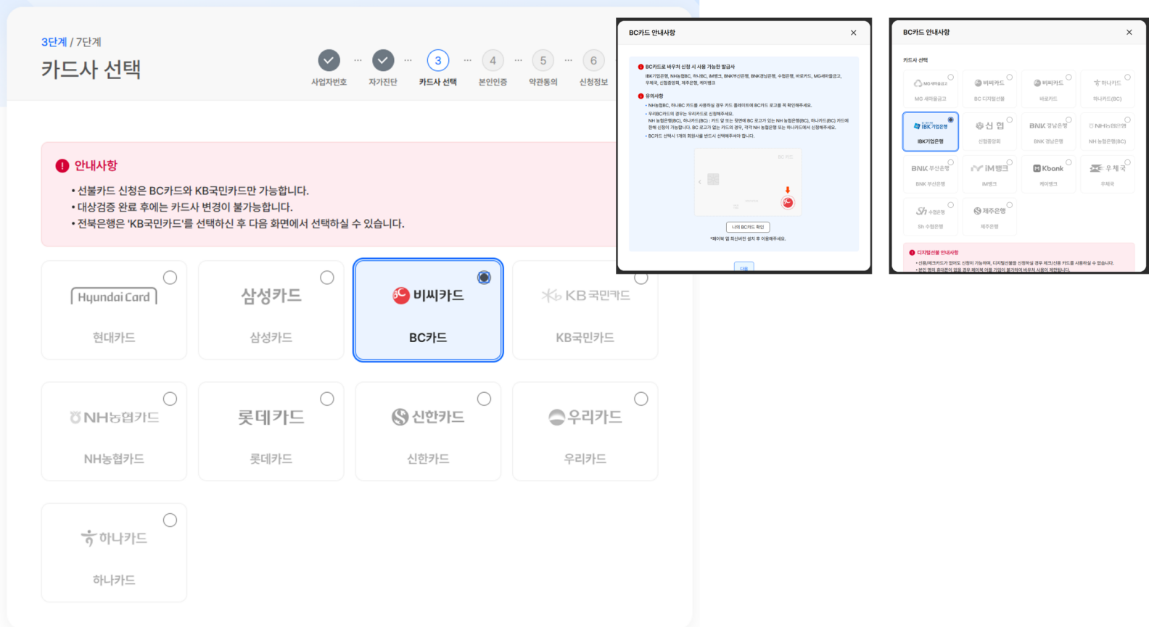Click the red 비씨카드 logo in main list
The image size is (1149, 627).
click(x=428, y=296)
